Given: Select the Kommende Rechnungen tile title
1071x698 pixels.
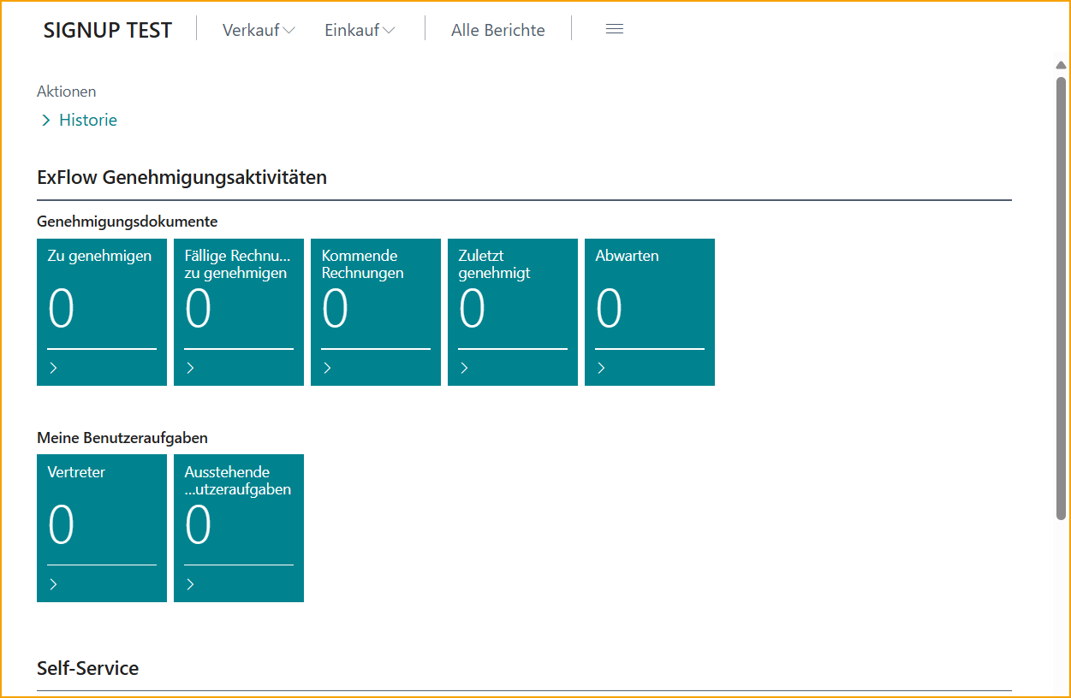Looking at the screenshot, I should tap(362, 264).
